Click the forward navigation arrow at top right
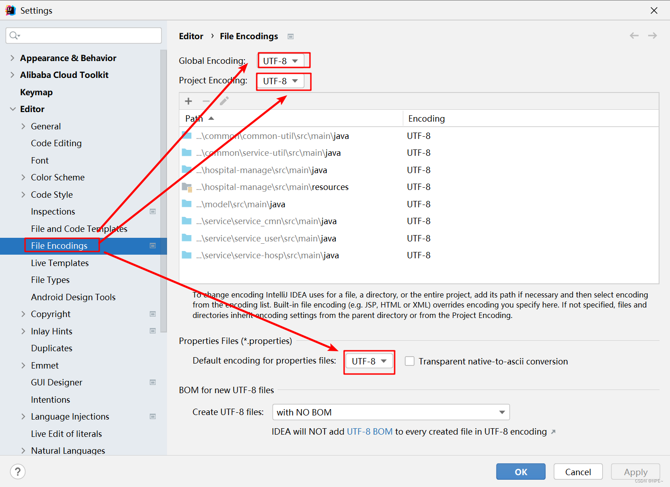Screen dimensions: 670x487 click(x=652, y=36)
